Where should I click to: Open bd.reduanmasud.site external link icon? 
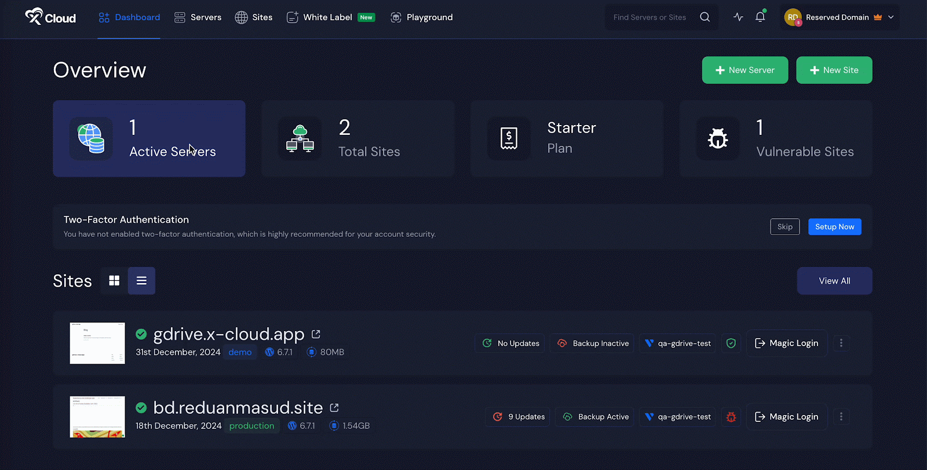pos(334,407)
